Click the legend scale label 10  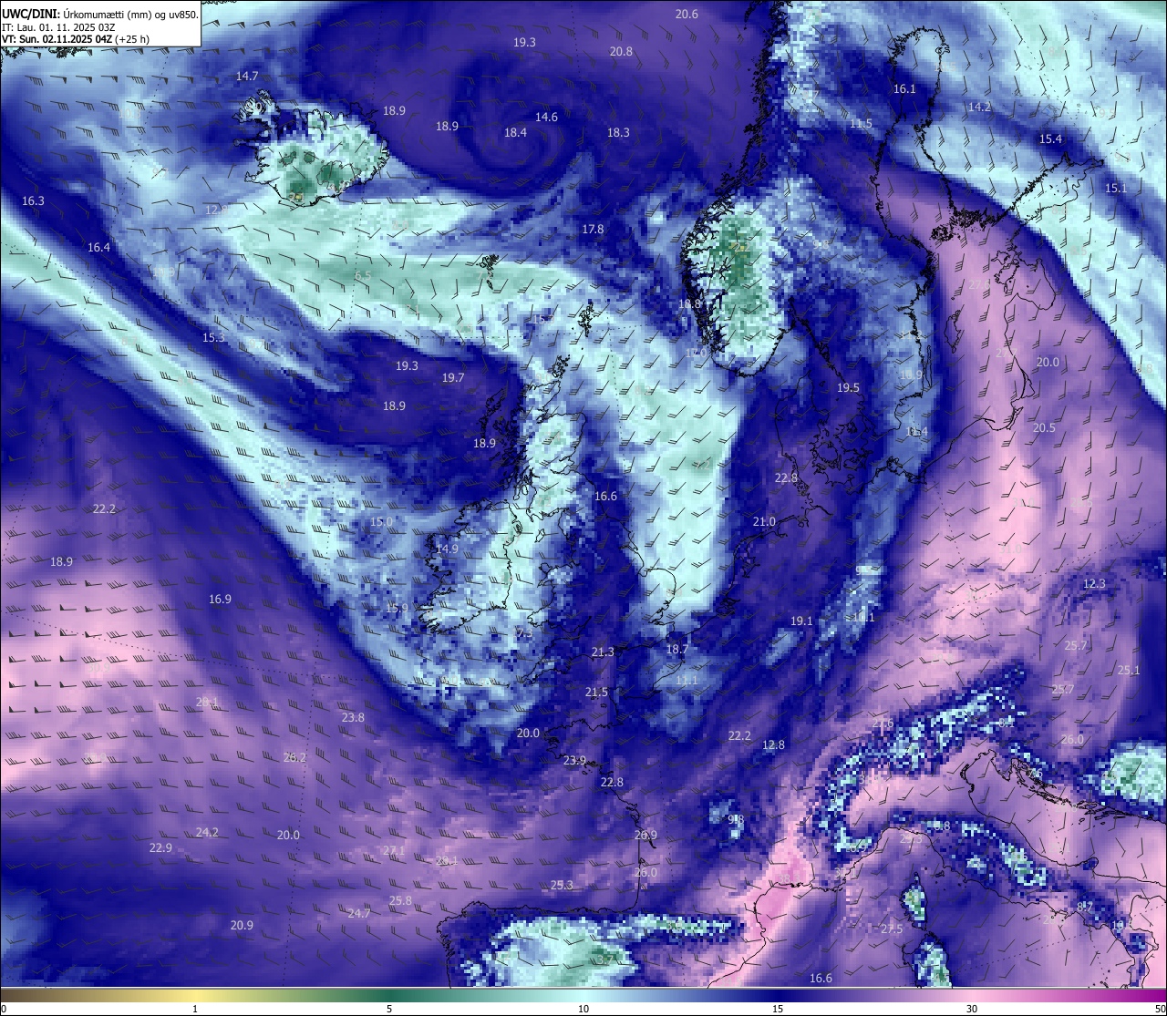coord(583,1009)
